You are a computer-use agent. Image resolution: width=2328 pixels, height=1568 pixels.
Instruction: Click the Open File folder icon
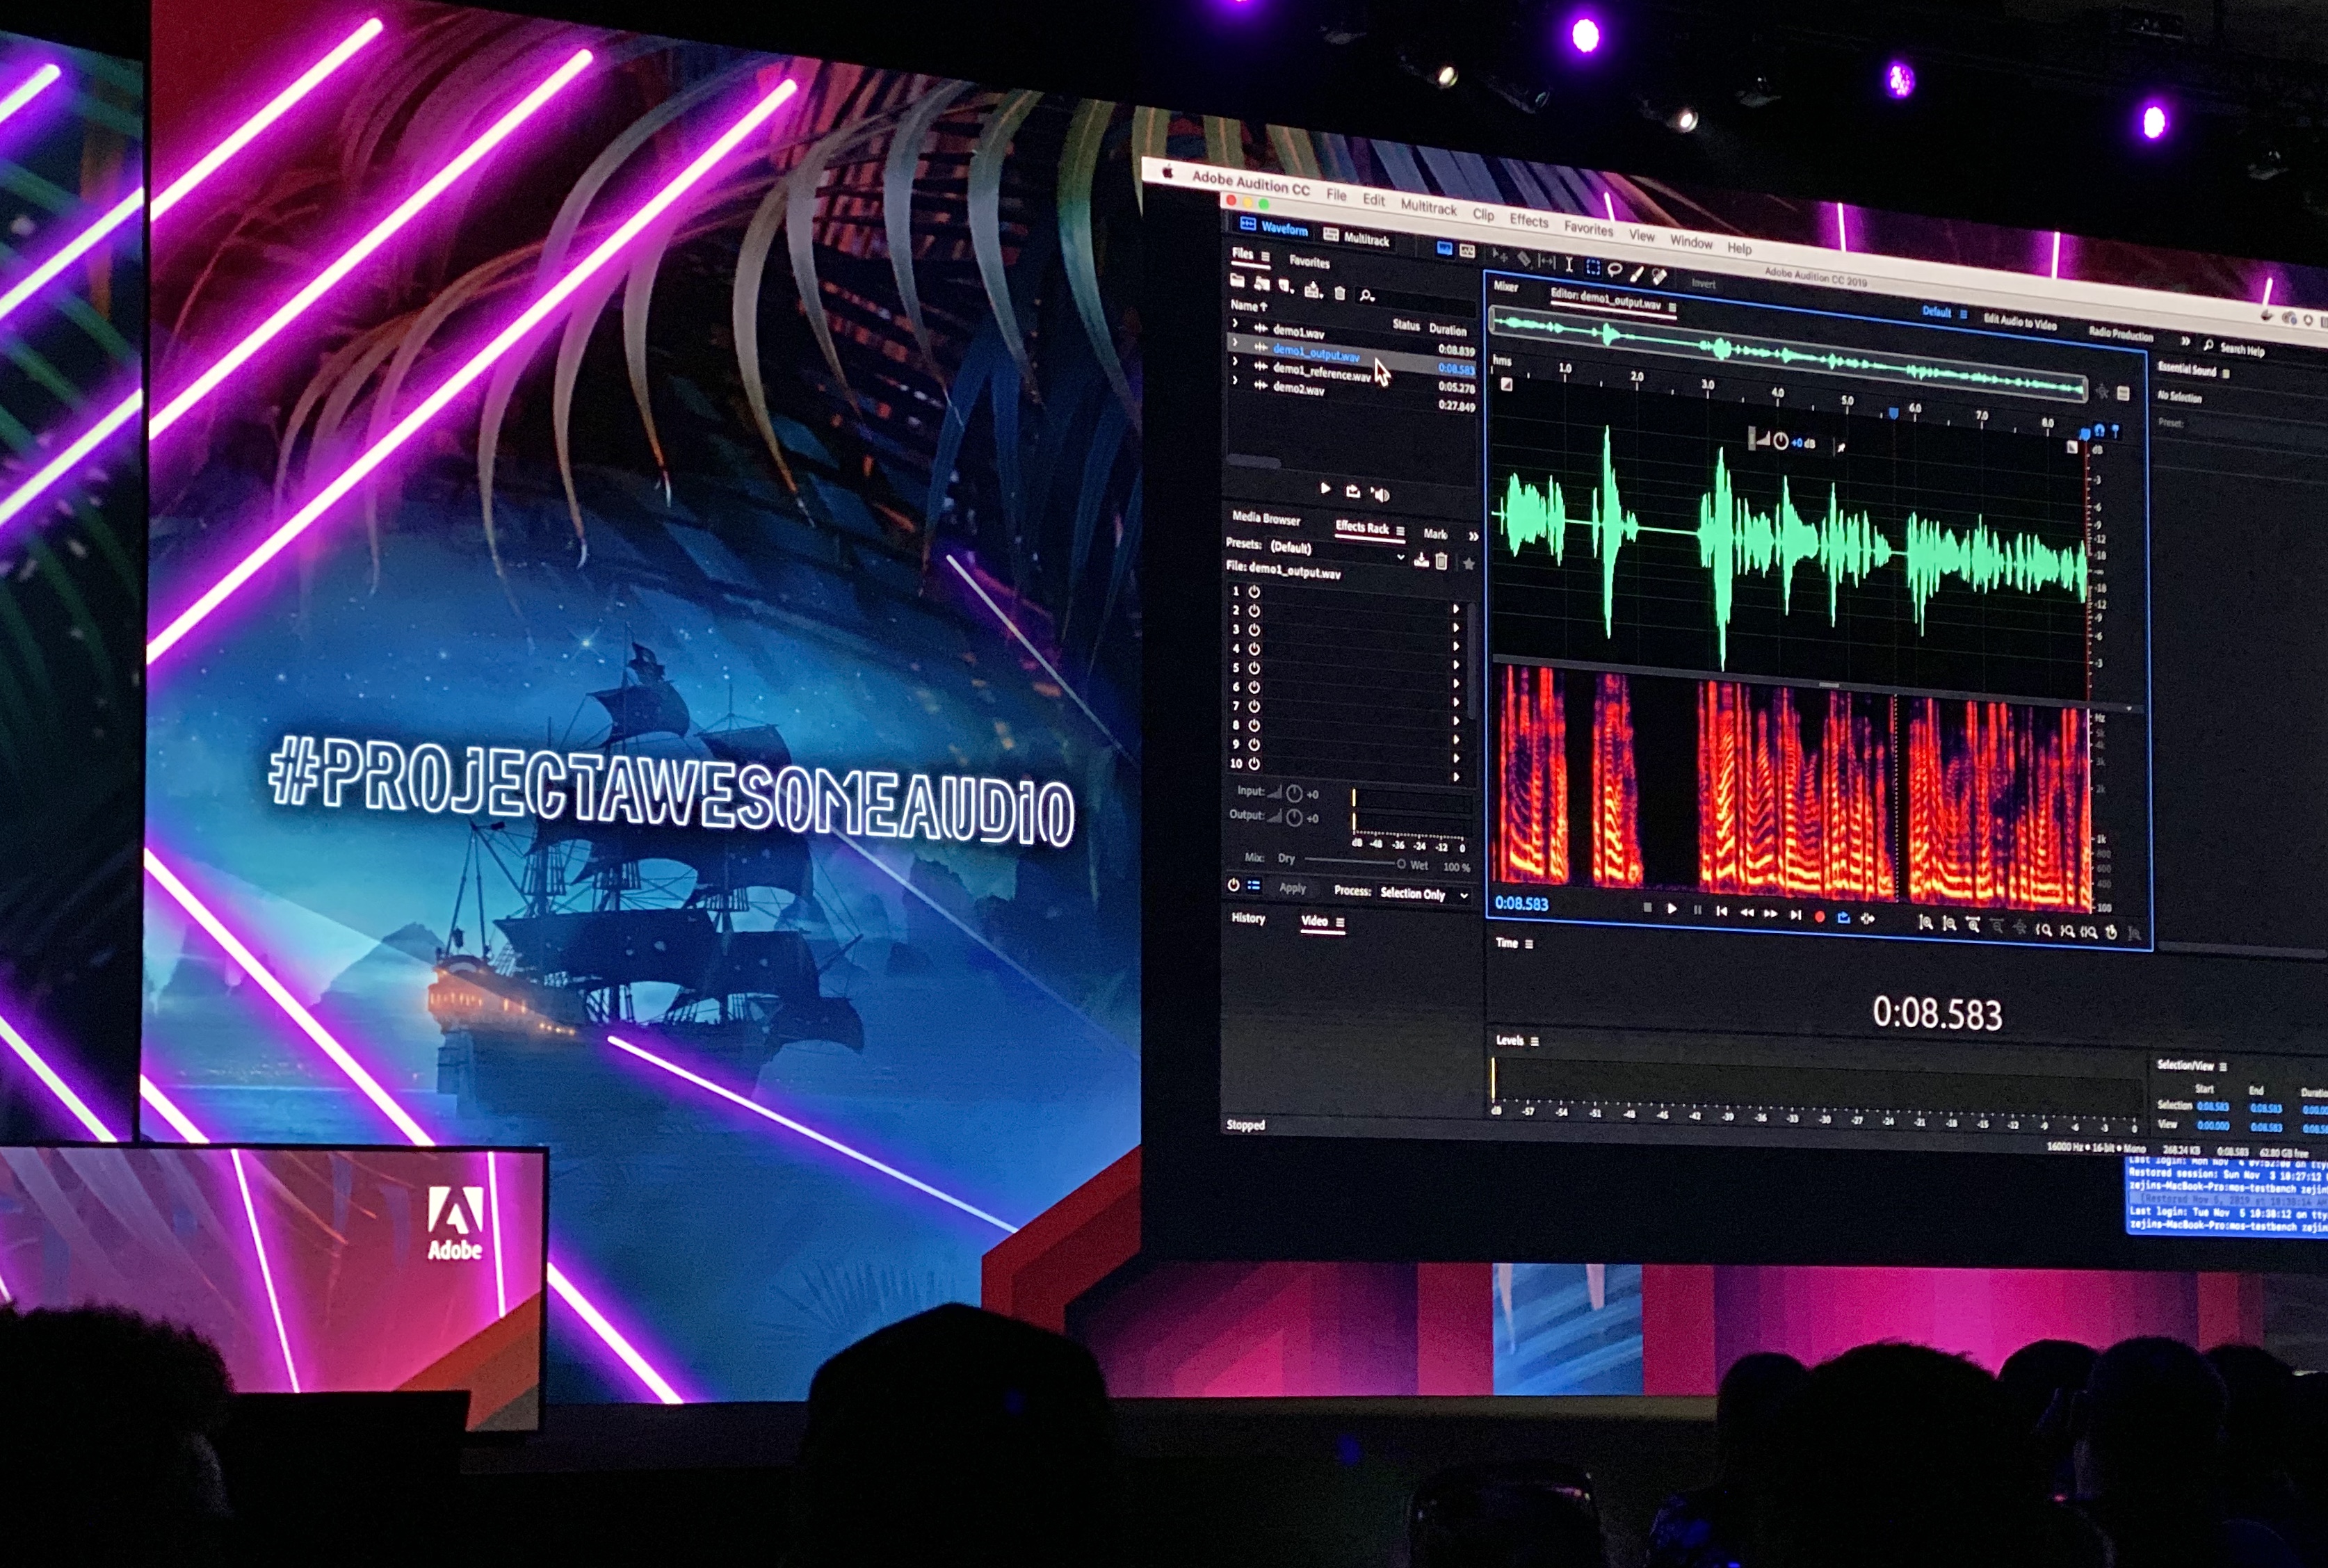[x=1237, y=281]
